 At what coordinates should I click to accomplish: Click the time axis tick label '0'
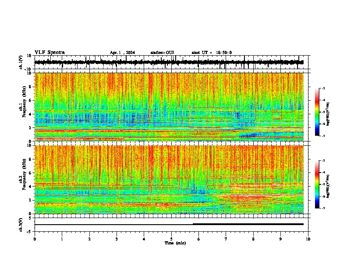[x=35, y=239]
